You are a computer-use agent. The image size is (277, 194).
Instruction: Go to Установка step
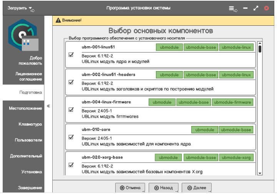tap(32, 172)
